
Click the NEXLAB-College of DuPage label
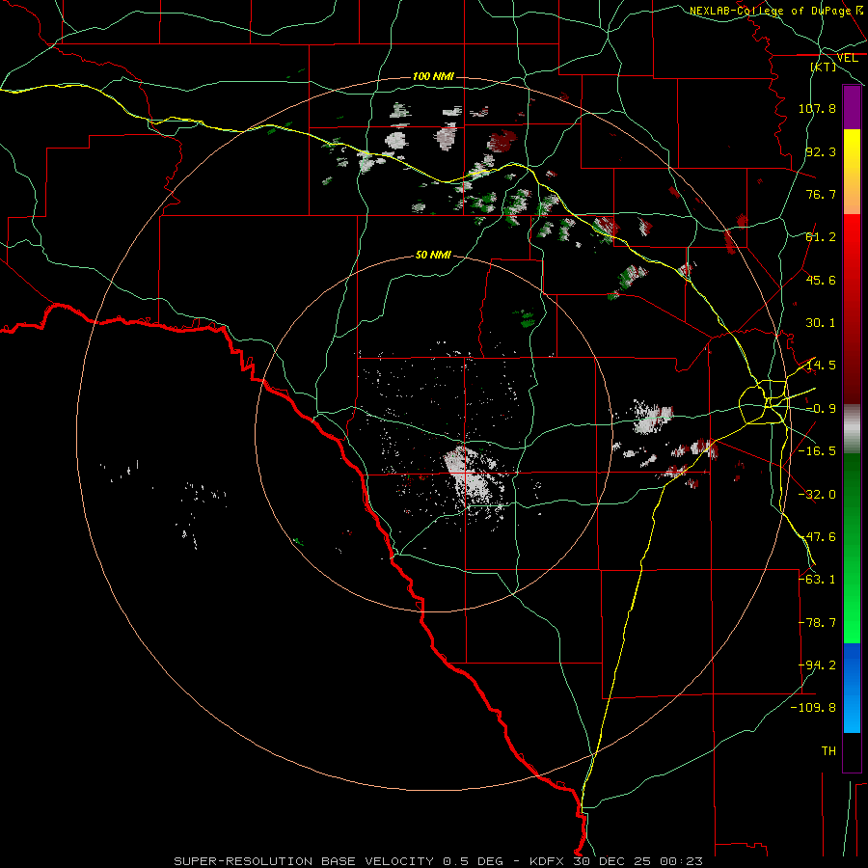pyautogui.click(x=770, y=11)
